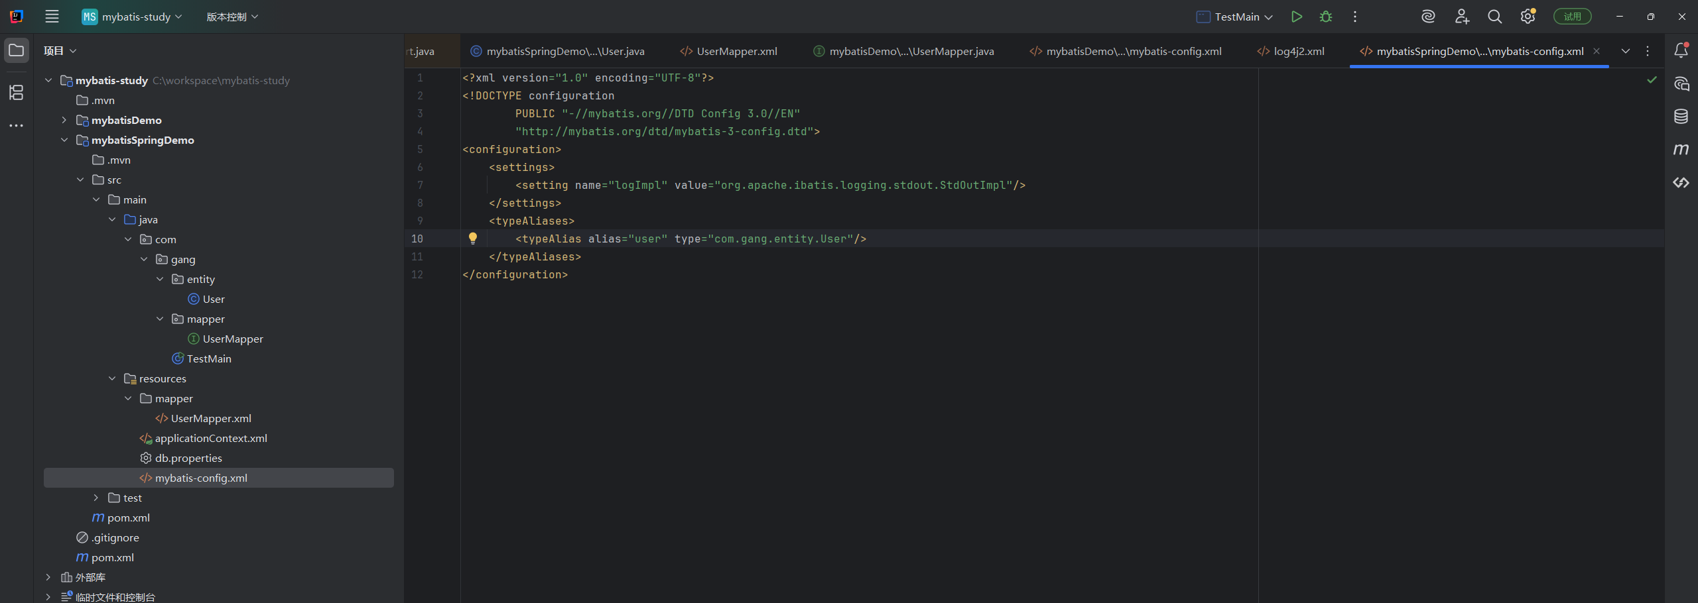
Task: Open TestMain run configuration dropdown
Action: point(1234,17)
